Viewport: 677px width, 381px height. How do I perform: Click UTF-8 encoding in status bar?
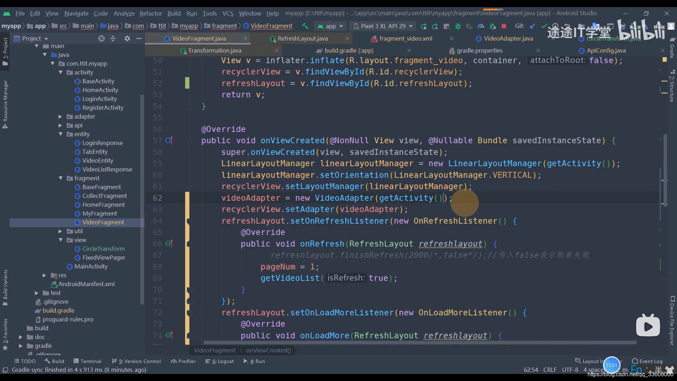pos(570,370)
